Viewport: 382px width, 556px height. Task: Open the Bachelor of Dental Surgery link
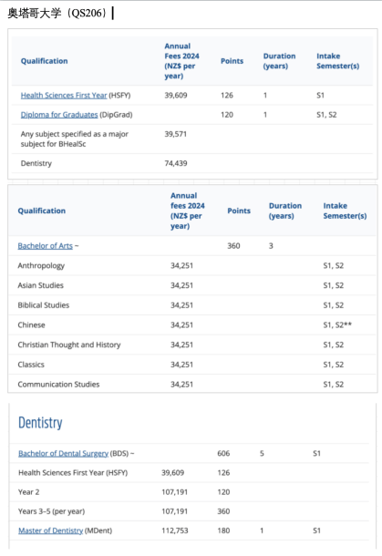click(63, 453)
